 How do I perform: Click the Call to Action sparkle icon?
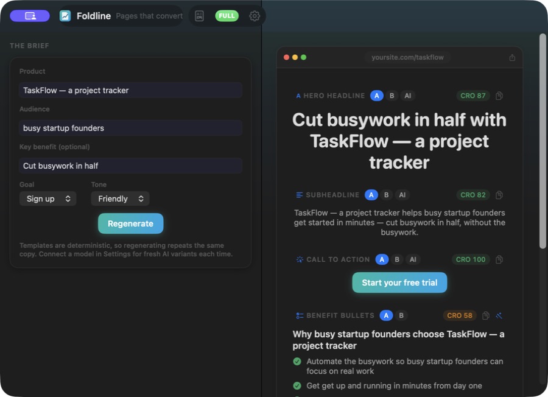[300, 259]
